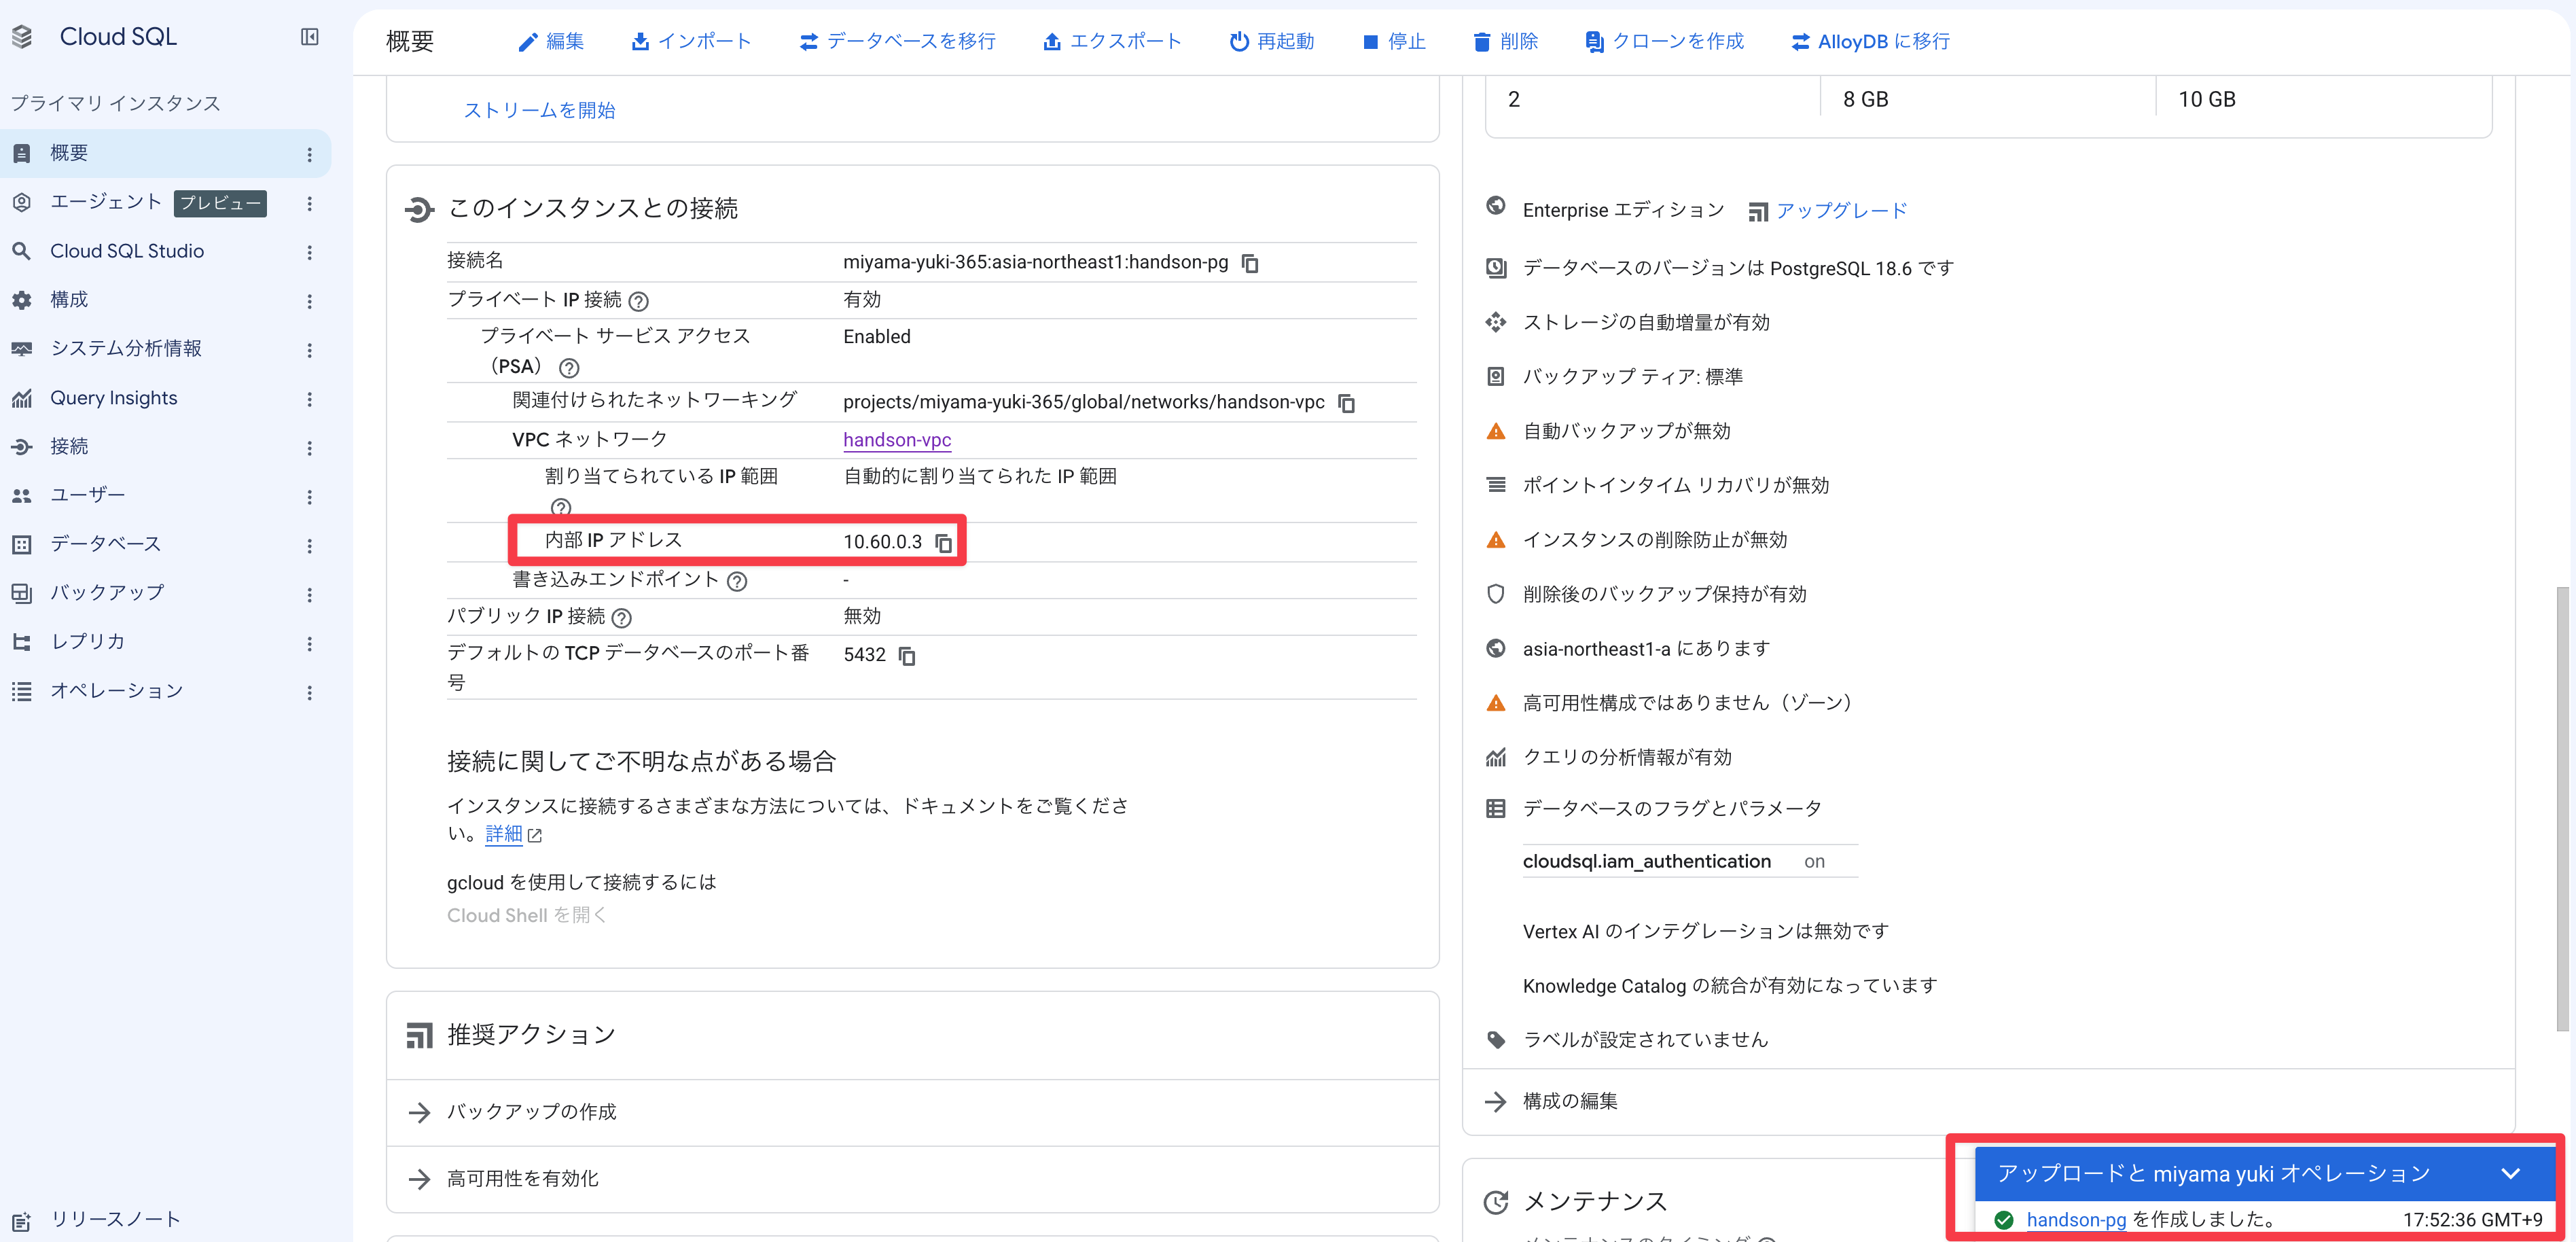Collapse the アップロードと miyama yuki オペレーション panel
This screenshot has width=2576, height=1242.
tap(2510, 1174)
